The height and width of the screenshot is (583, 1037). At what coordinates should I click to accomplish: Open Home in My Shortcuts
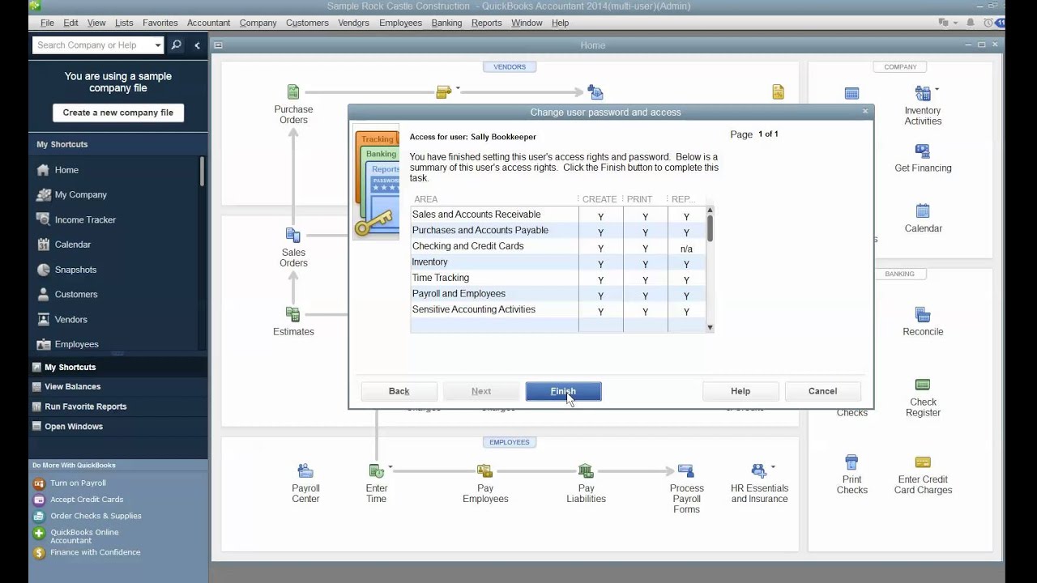[66, 170]
